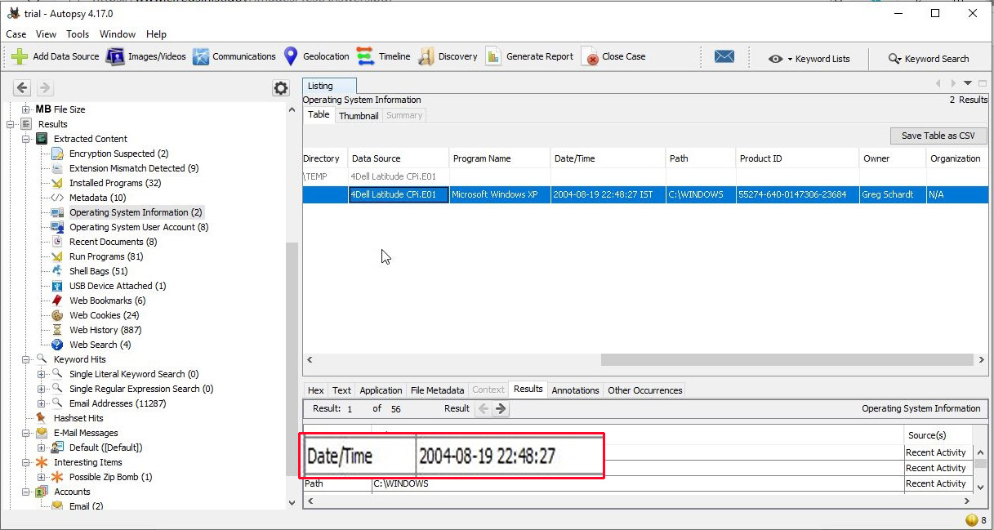Open the Annotations tab

(x=575, y=390)
